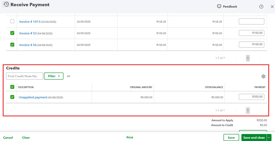275x141 pixels.
Task: Edit the R200.00 Unapplied payment amount field
Action: [252, 97]
